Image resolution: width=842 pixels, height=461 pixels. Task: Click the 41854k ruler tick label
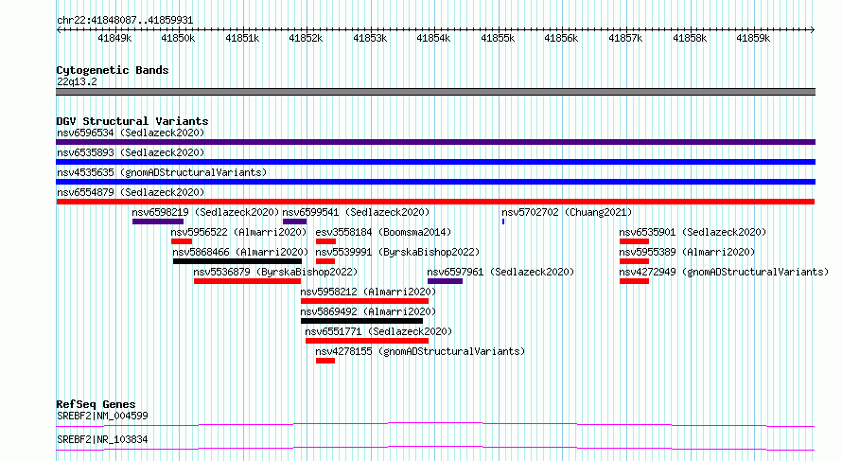click(x=433, y=38)
